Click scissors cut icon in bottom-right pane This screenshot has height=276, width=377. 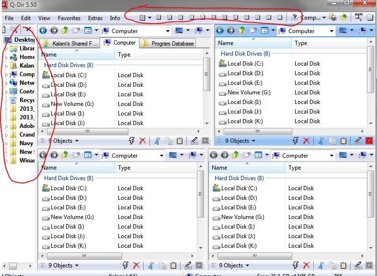(x=321, y=265)
